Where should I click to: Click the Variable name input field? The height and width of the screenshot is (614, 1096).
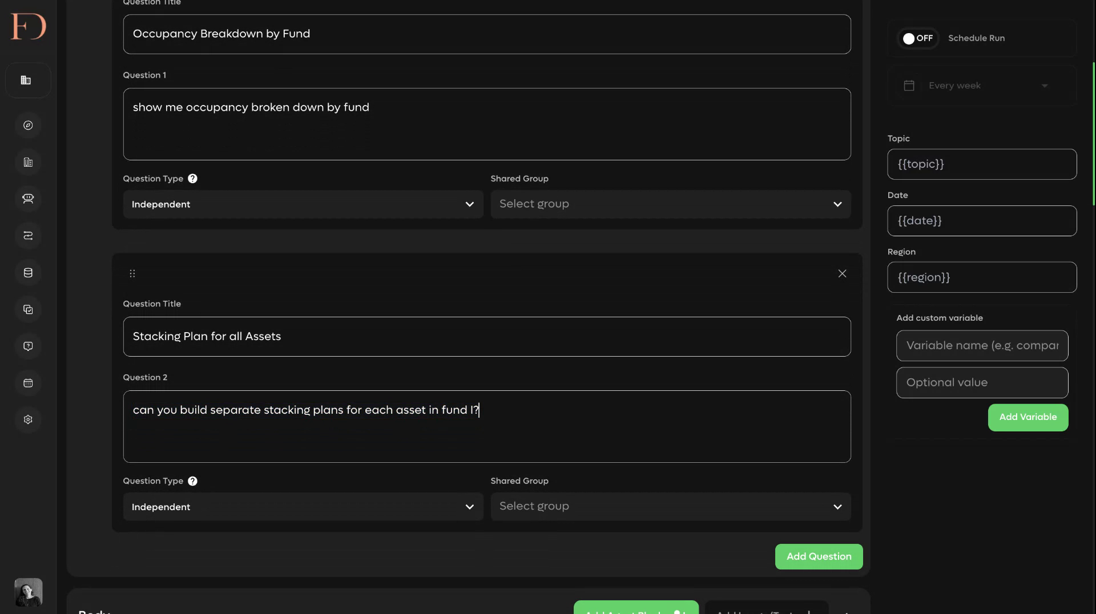(982, 346)
